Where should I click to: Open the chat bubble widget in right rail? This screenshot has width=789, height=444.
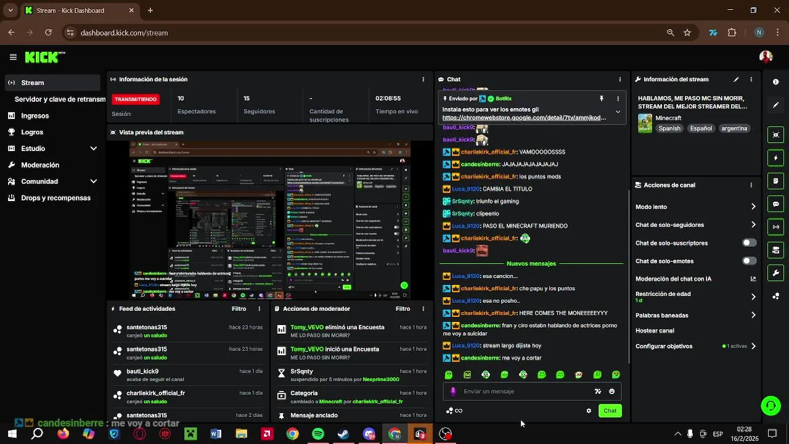(x=775, y=204)
